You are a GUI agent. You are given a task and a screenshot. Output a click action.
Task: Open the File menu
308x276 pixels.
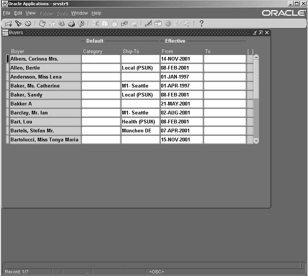7,13
